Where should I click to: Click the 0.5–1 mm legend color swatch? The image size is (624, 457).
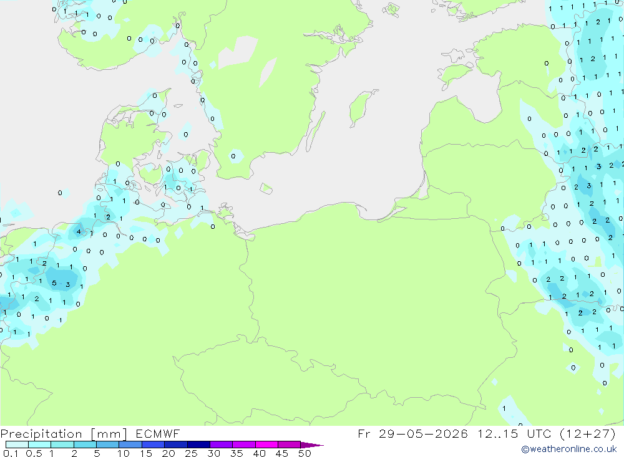40,445
